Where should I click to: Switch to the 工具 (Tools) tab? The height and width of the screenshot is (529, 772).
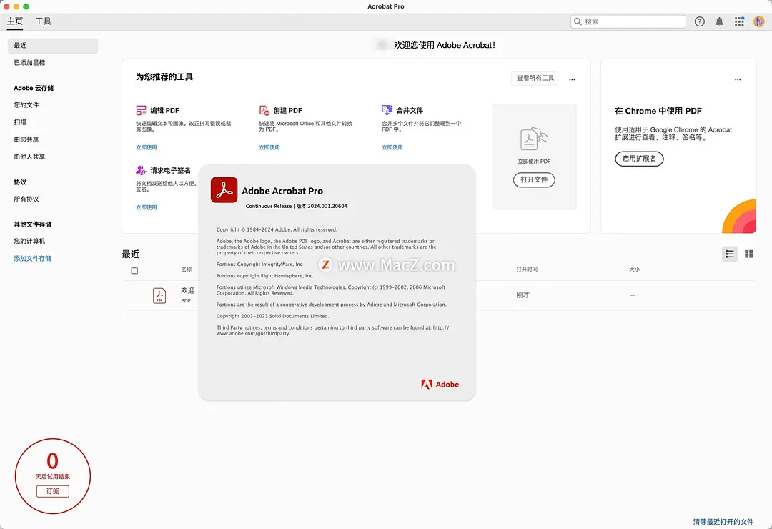pyautogui.click(x=43, y=21)
